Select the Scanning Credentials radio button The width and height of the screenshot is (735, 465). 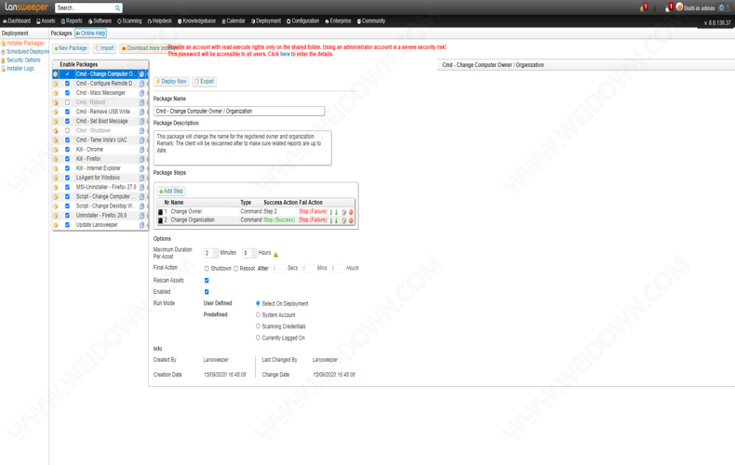click(x=258, y=325)
